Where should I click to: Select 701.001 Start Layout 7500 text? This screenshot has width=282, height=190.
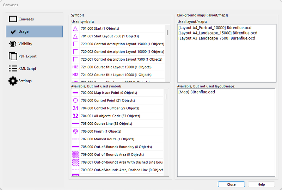coord(110,36)
